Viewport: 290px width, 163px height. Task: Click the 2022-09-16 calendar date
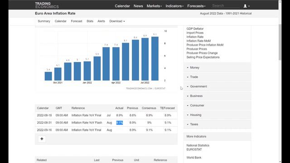(44, 130)
